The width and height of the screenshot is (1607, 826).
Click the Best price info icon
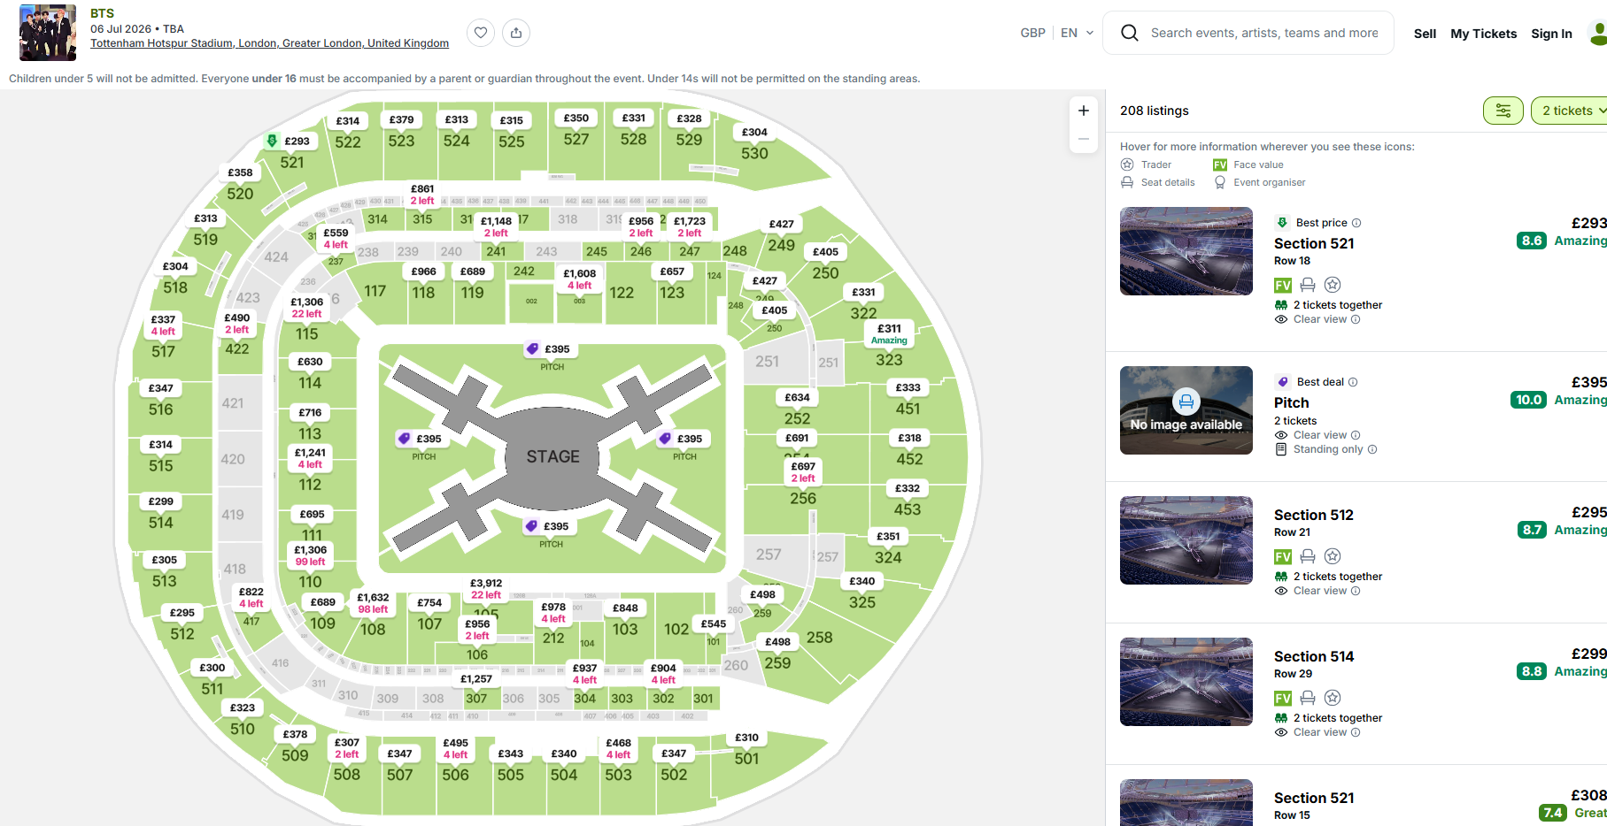pos(1356,223)
